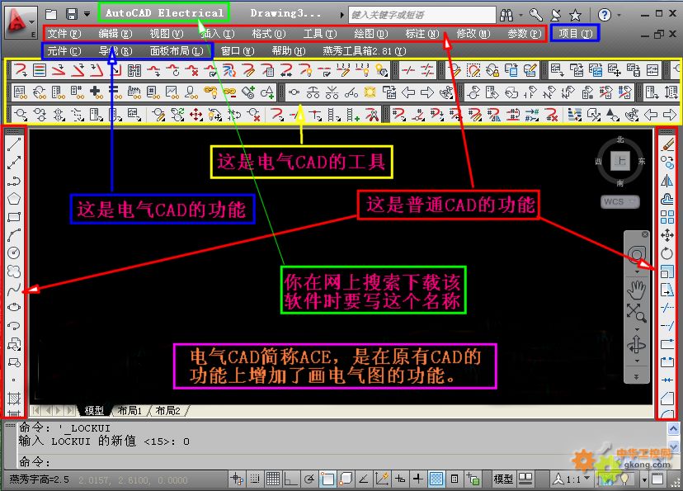Toggle Object Snap Tracking in status bar
The image size is (683, 491).
pyautogui.click(x=363, y=479)
